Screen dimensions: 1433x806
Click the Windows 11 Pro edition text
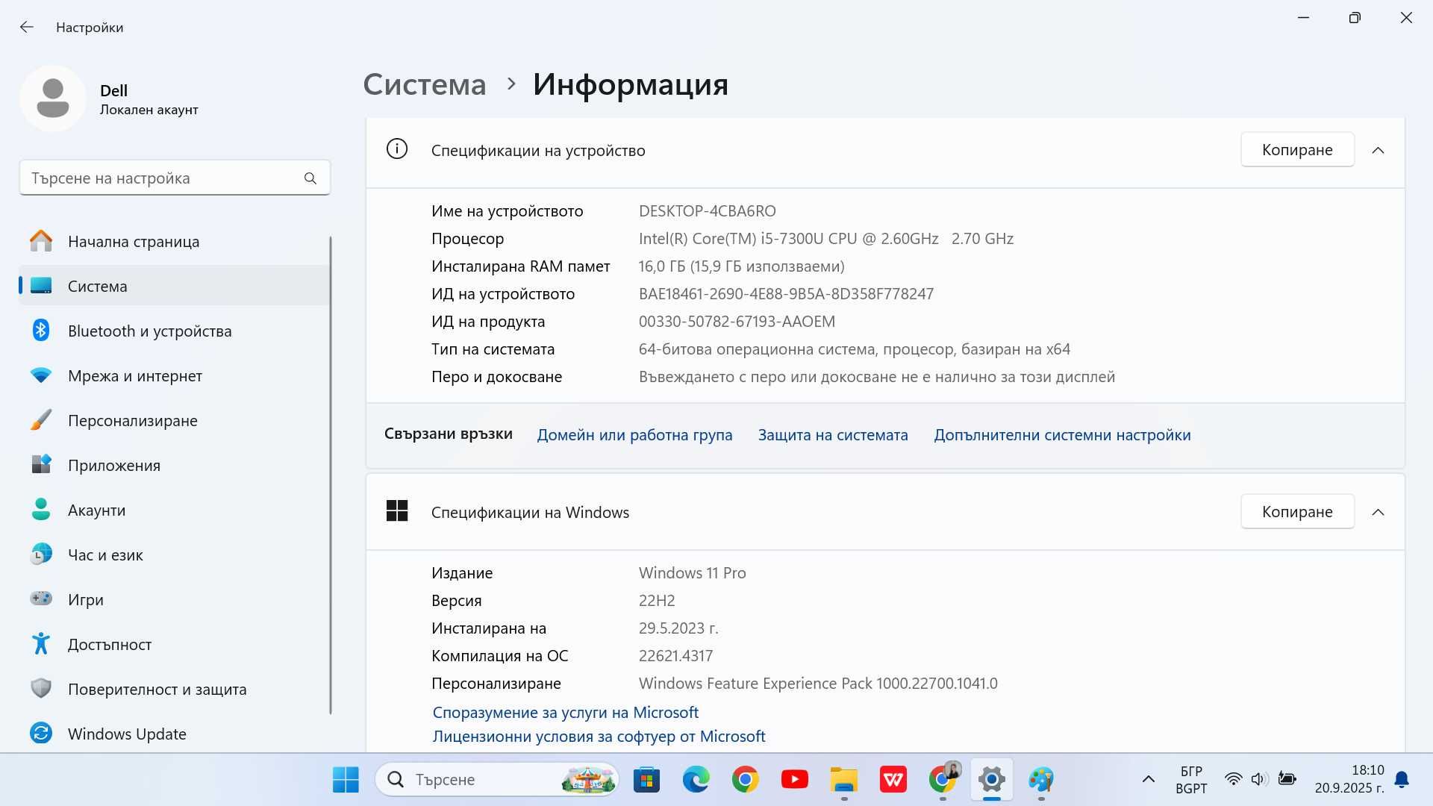coord(693,573)
